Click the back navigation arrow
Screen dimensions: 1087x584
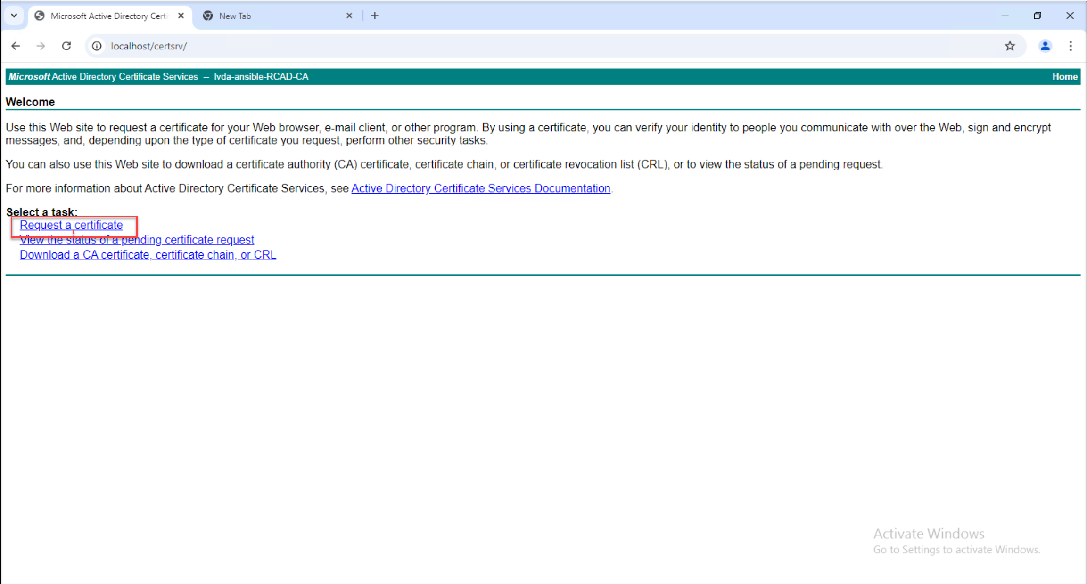point(16,46)
